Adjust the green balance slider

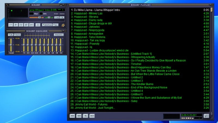[49, 18]
